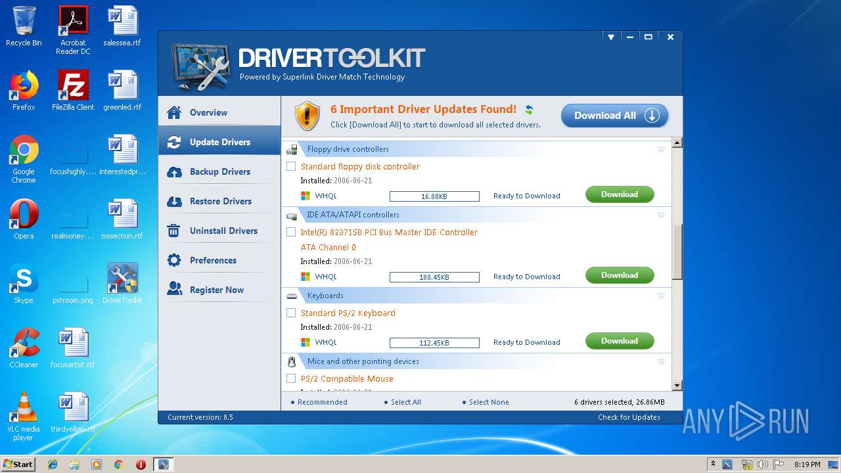Open Windows Media Player taskbar icon

point(97,464)
